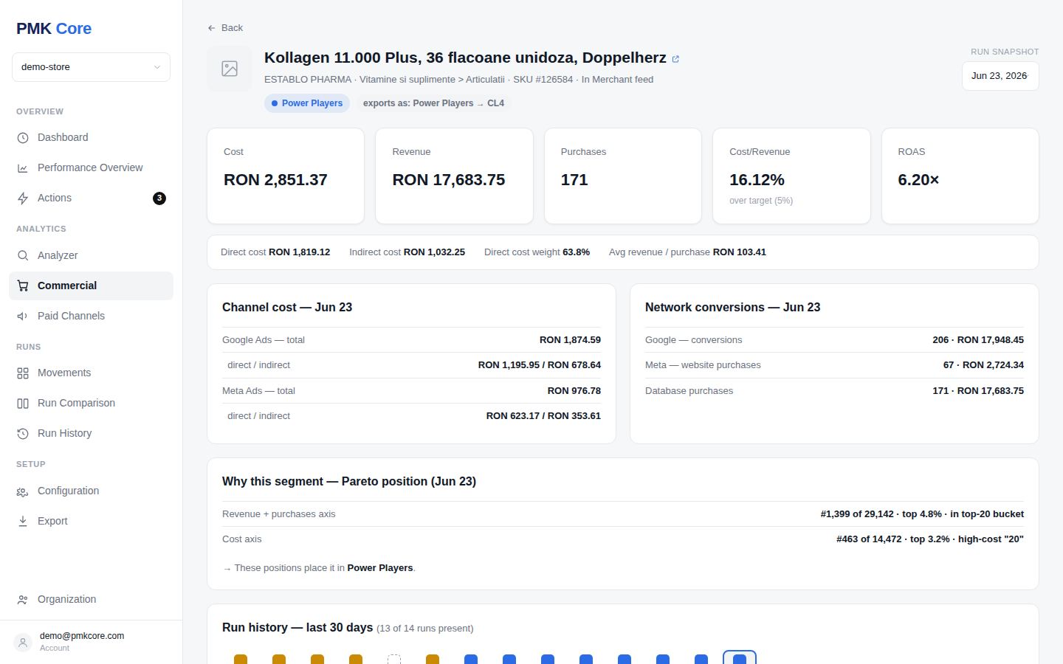Go to Configuration settings
The width and height of the screenshot is (1063, 664).
pyautogui.click(x=91, y=491)
